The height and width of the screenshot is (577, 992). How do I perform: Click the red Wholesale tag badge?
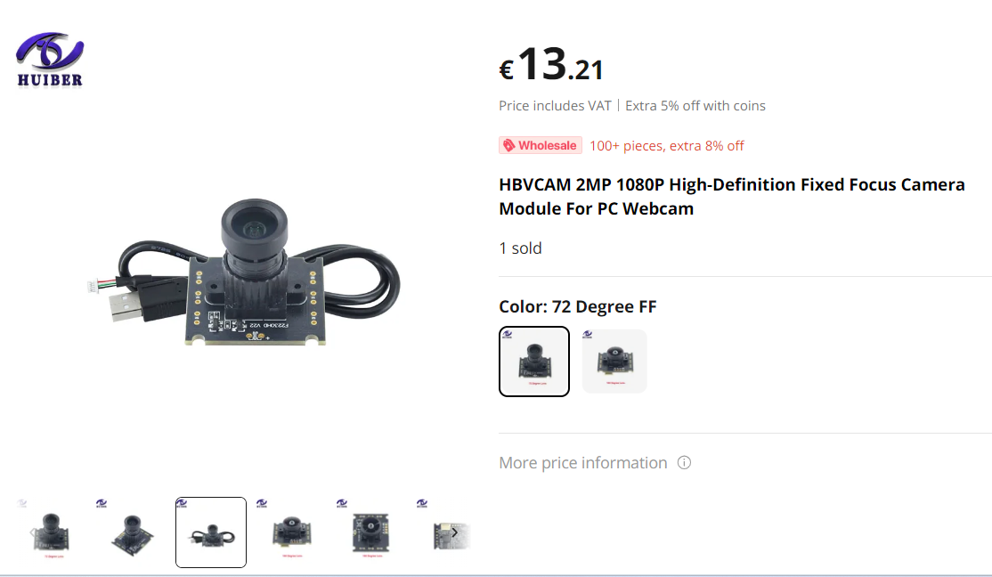(x=541, y=145)
